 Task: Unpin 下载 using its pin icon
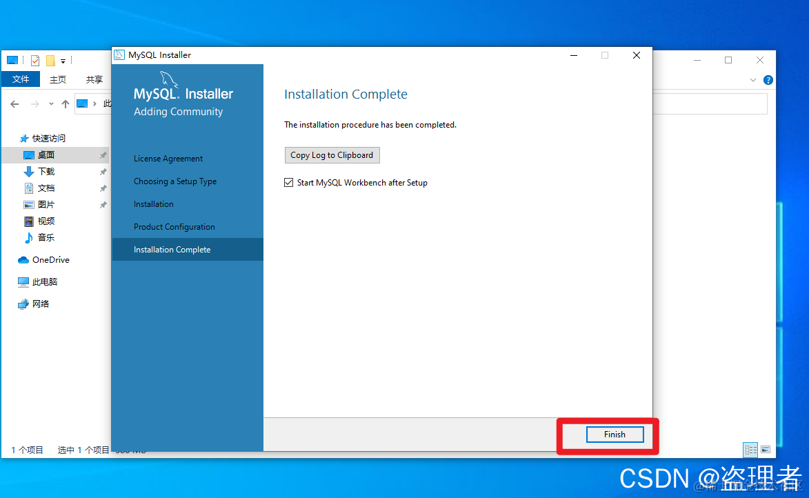point(103,171)
